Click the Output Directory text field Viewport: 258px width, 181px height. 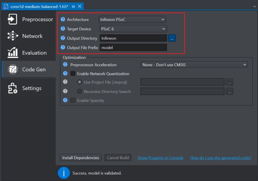pyautogui.click(x=133, y=38)
